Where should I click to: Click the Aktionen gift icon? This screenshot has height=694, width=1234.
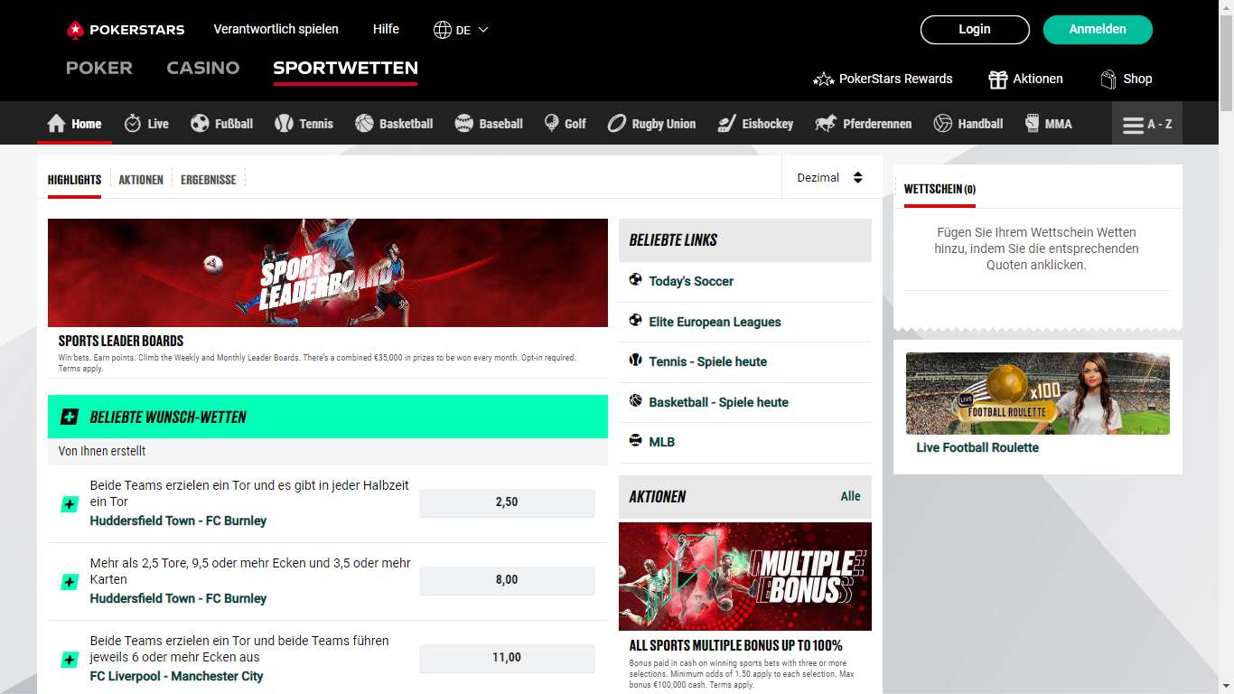pyautogui.click(x=997, y=80)
